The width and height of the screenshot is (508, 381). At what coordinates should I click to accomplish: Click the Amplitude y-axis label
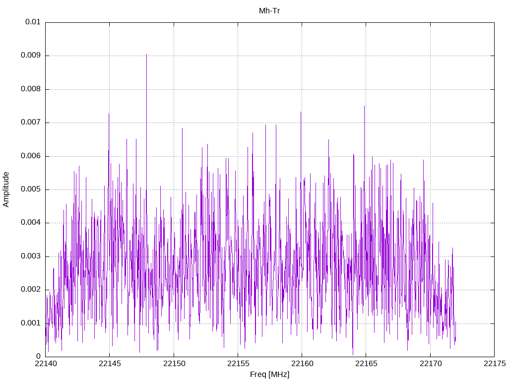pyautogui.click(x=6, y=190)
